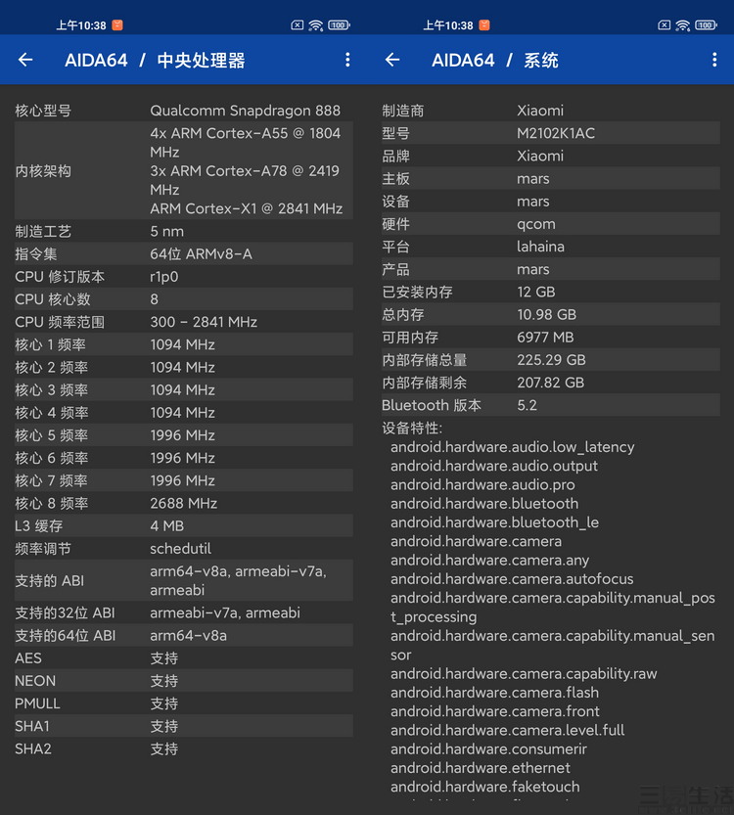Select the SHA2 row
Image resolution: width=734 pixels, height=815 pixels.
pos(184,748)
